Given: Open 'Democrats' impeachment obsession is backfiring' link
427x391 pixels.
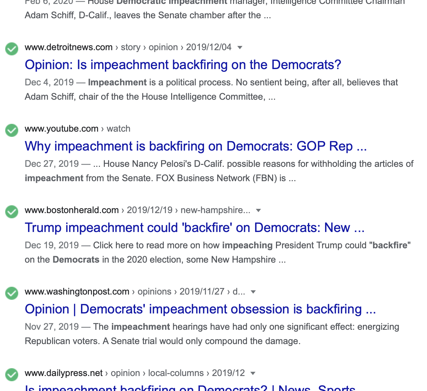Looking at the screenshot, I should pos(200,309).
